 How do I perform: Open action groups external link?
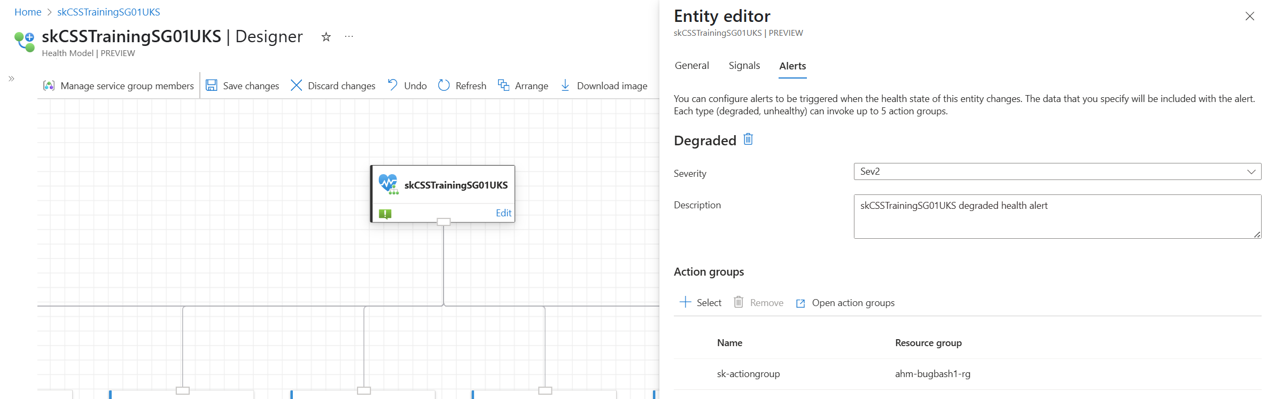[x=845, y=303]
